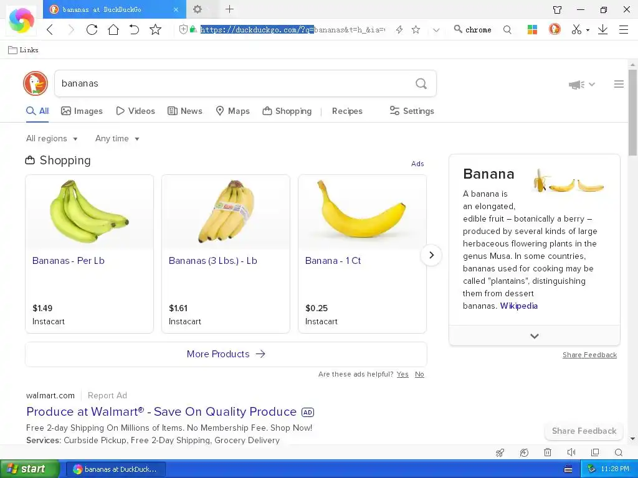
Task: Click the browser Back arrow
Action: [x=50, y=30]
